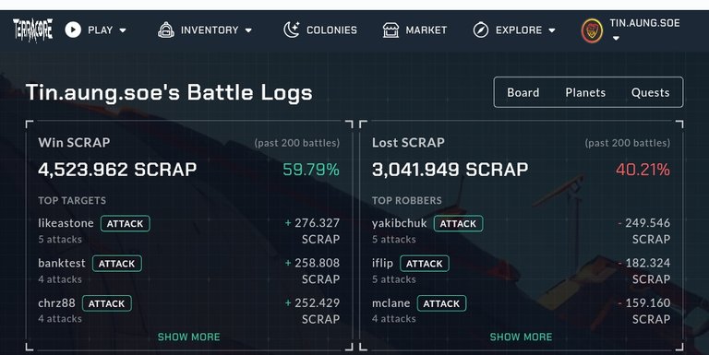
Task: Click the 59.79% win percentage
Action: tap(311, 170)
